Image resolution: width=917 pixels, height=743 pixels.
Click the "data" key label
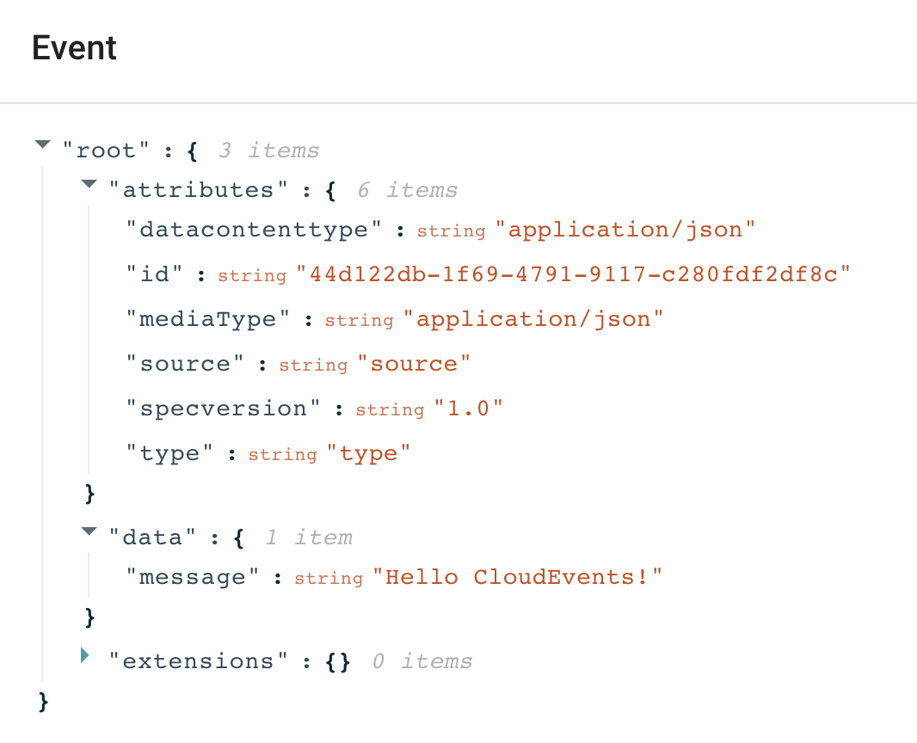pyautogui.click(x=152, y=538)
